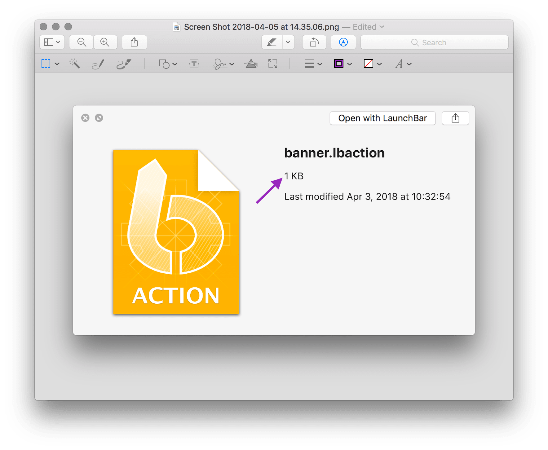Toggle the Markup toolbar button
The image size is (548, 450).
coord(343,42)
